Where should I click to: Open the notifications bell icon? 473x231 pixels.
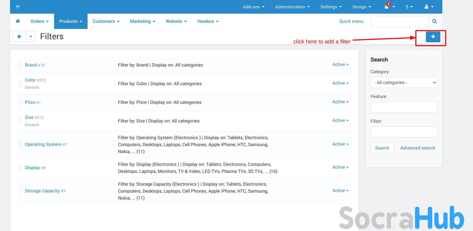(x=387, y=7)
